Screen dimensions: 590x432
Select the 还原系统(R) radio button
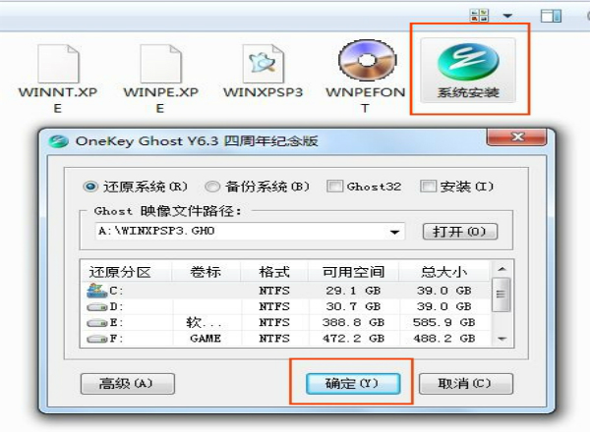click(91, 187)
